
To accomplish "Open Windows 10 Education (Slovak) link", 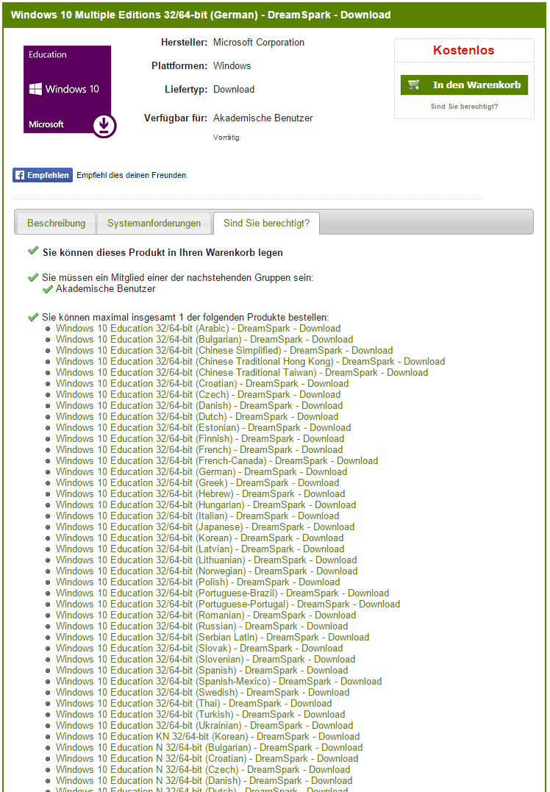I will click(199, 648).
